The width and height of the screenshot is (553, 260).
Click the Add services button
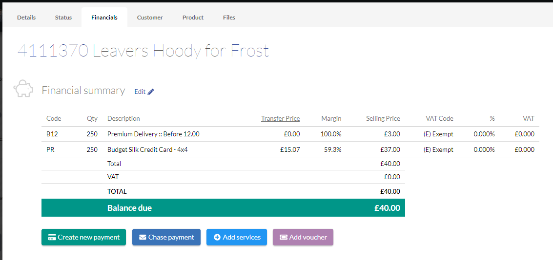237,237
